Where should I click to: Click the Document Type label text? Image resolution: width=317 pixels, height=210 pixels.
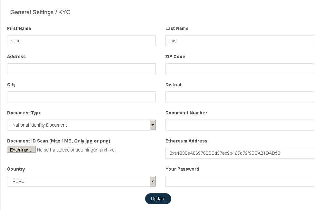click(x=24, y=113)
